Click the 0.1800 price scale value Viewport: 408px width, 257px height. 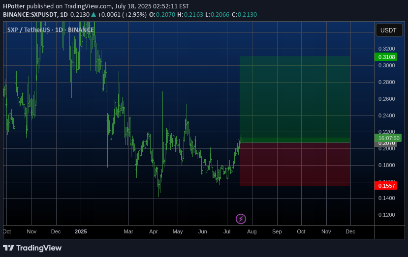click(386, 165)
